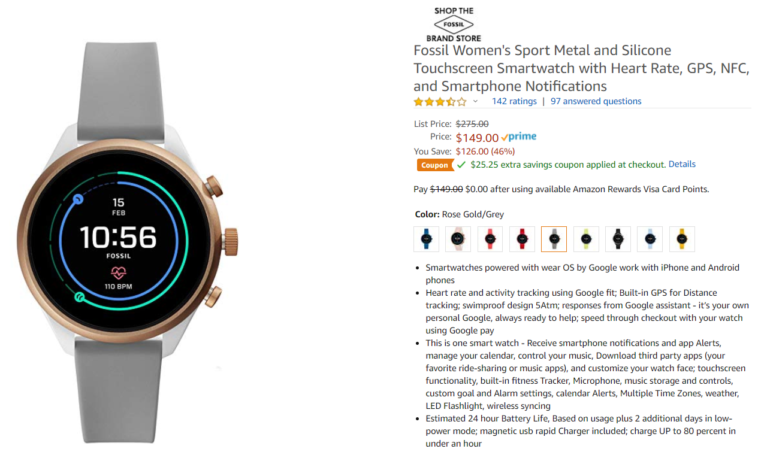Expand the ratings breakdown arrow

pos(475,102)
